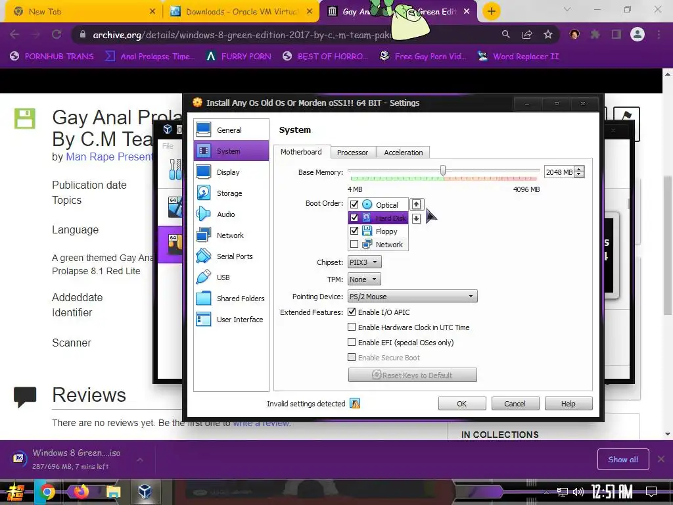
Task: Open the Storage settings category
Action: (231, 193)
